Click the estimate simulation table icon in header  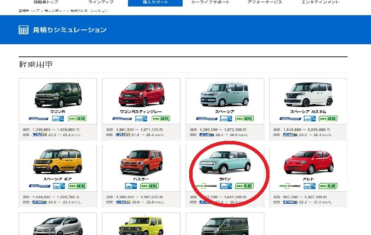click(x=23, y=30)
